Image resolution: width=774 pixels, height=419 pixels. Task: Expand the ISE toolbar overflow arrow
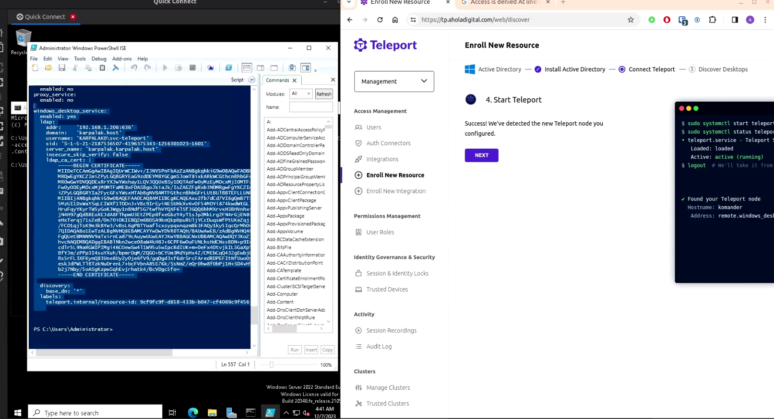[x=316, y=70]
